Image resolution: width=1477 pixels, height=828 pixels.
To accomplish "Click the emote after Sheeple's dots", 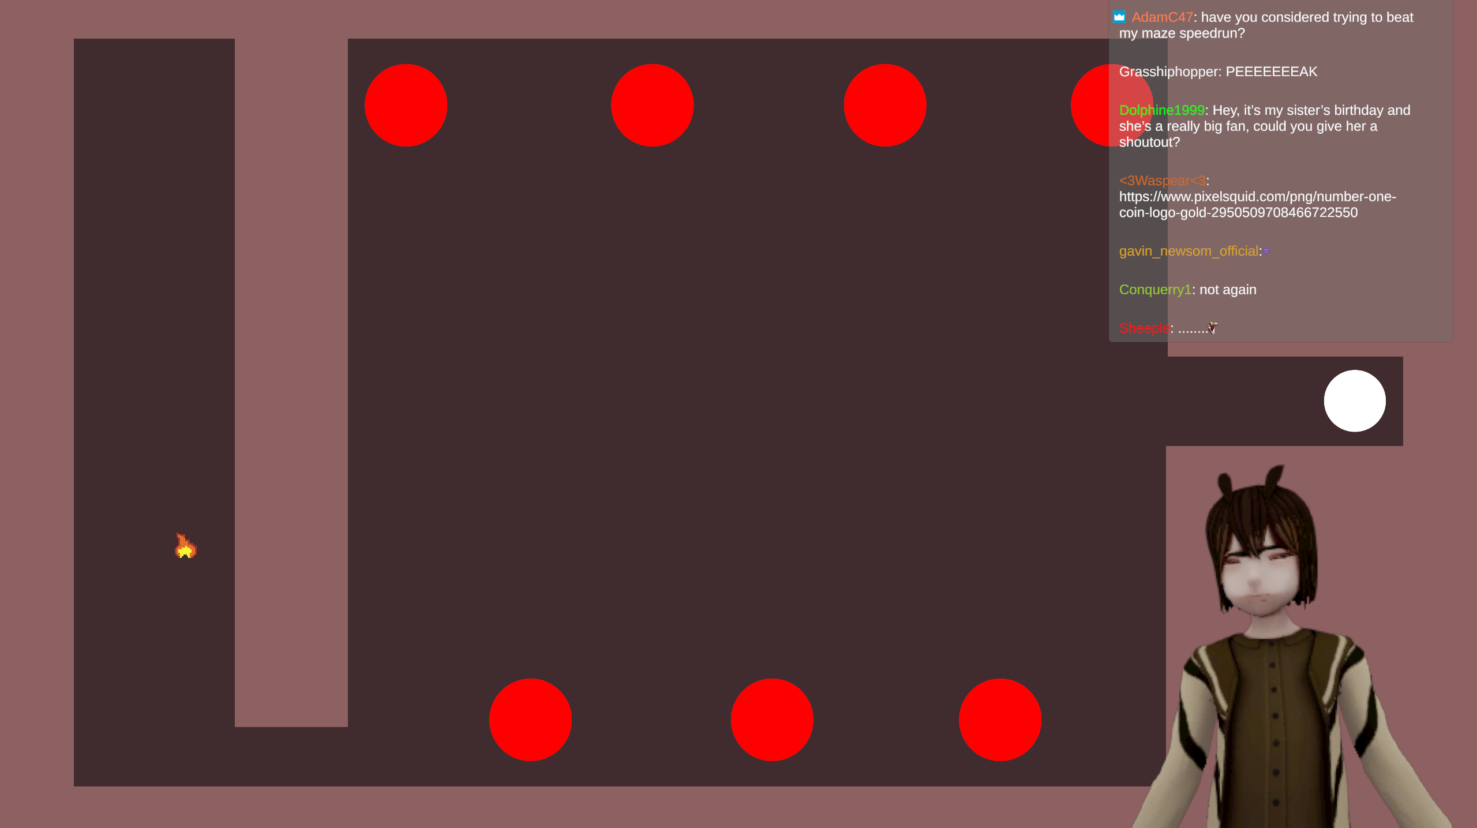I will point(1213,328).
